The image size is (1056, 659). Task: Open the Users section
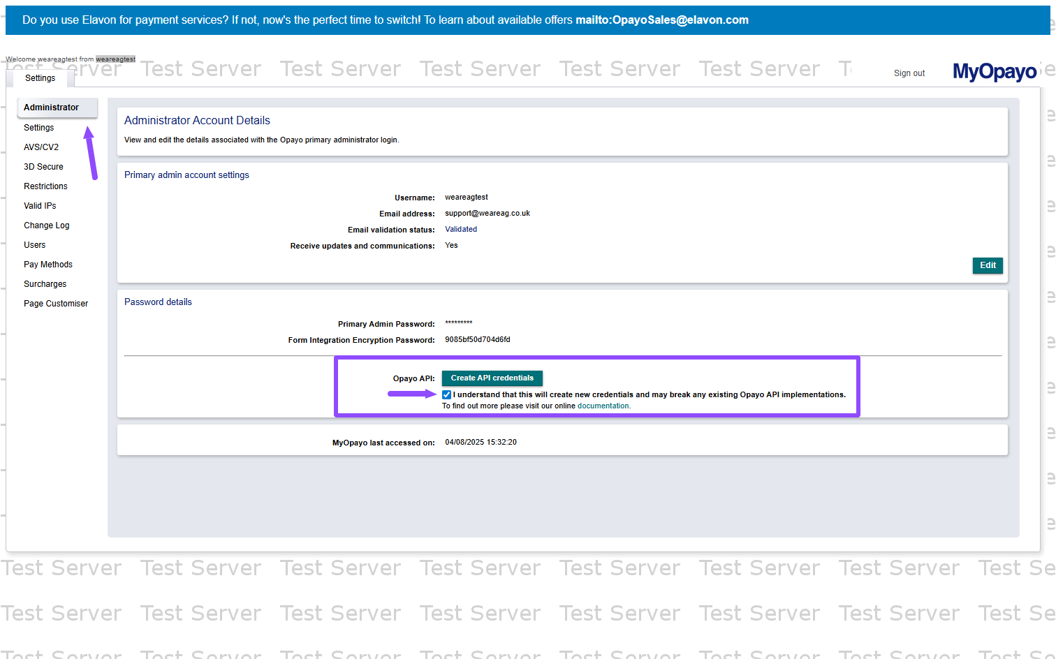point(34,245)
